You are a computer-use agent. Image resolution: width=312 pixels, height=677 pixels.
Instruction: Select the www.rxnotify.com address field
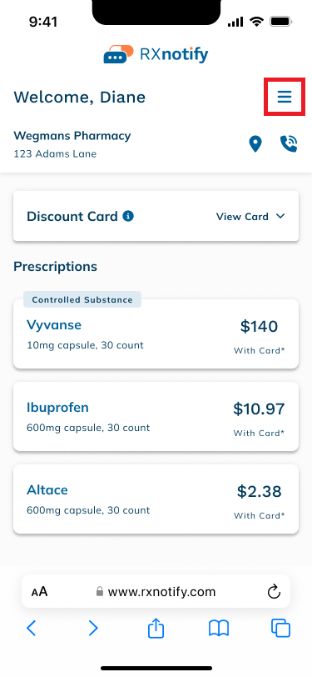pyautogui.click(x=156, y=591)
